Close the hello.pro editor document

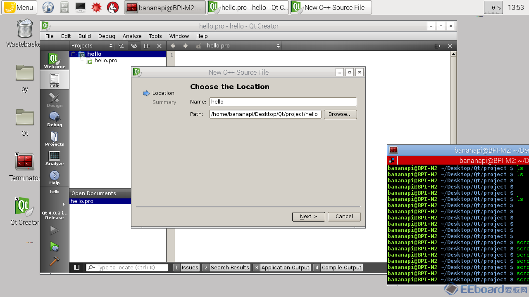(450, 46)
